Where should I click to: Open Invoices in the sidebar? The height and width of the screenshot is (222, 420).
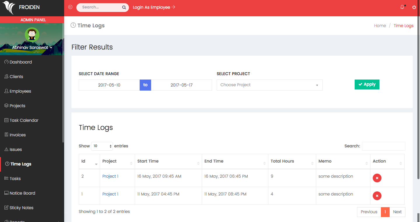pos(17,135)
